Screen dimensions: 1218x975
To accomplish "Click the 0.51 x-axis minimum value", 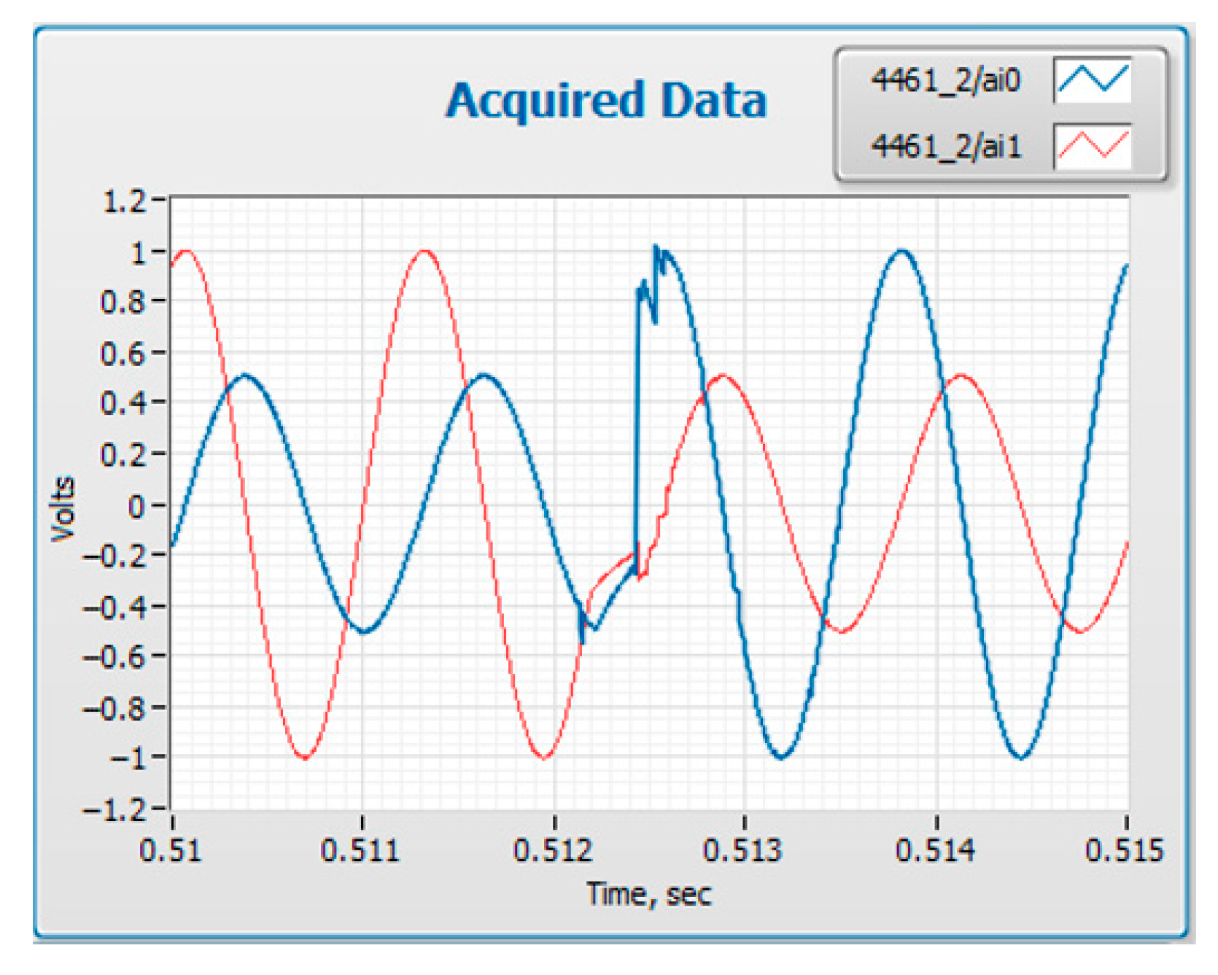I will (x=170, y=850).
